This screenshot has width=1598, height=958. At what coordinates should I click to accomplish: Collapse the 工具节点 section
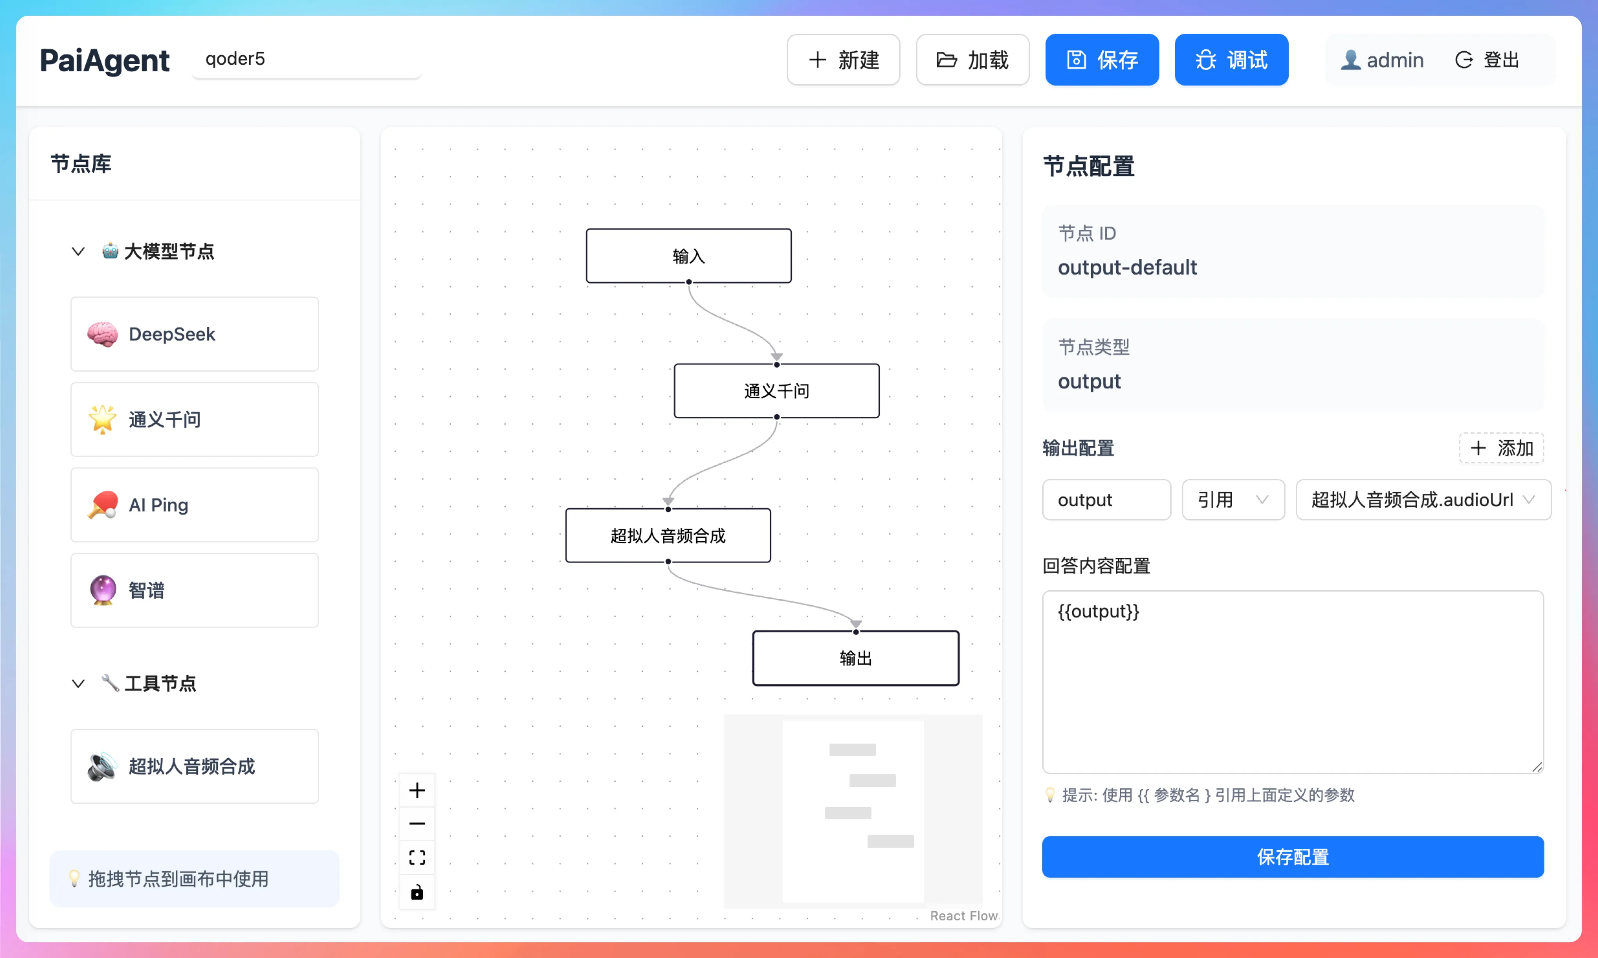click(x=78, y=683)
